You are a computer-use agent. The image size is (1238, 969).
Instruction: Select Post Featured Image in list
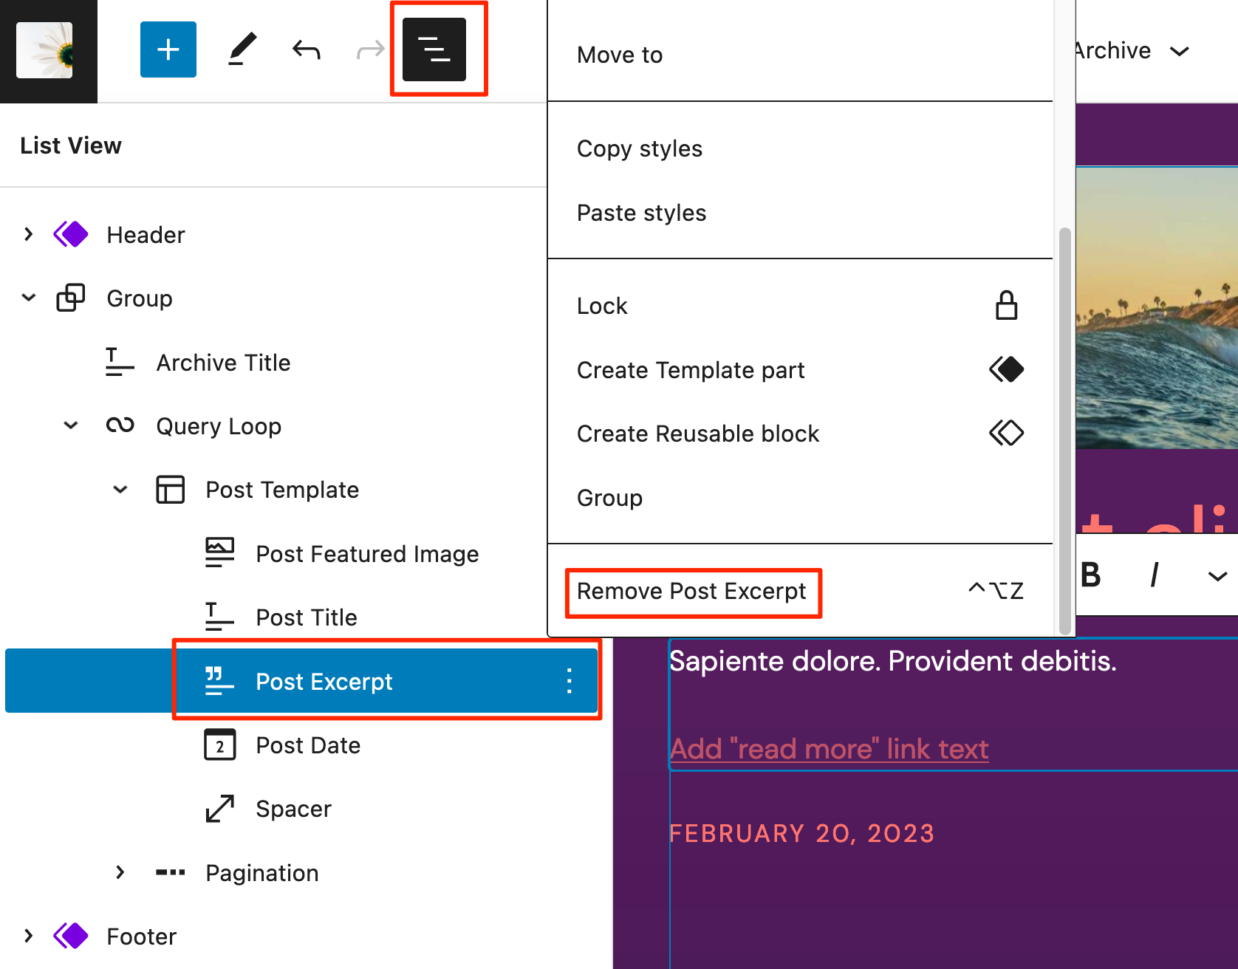pos(367,554)
